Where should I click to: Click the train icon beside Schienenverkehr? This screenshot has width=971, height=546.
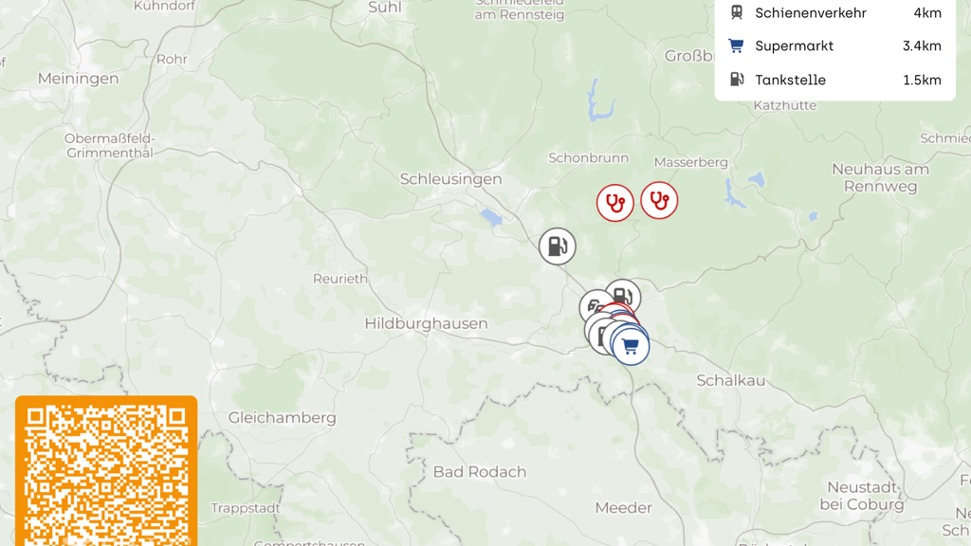tap(736, 12)
